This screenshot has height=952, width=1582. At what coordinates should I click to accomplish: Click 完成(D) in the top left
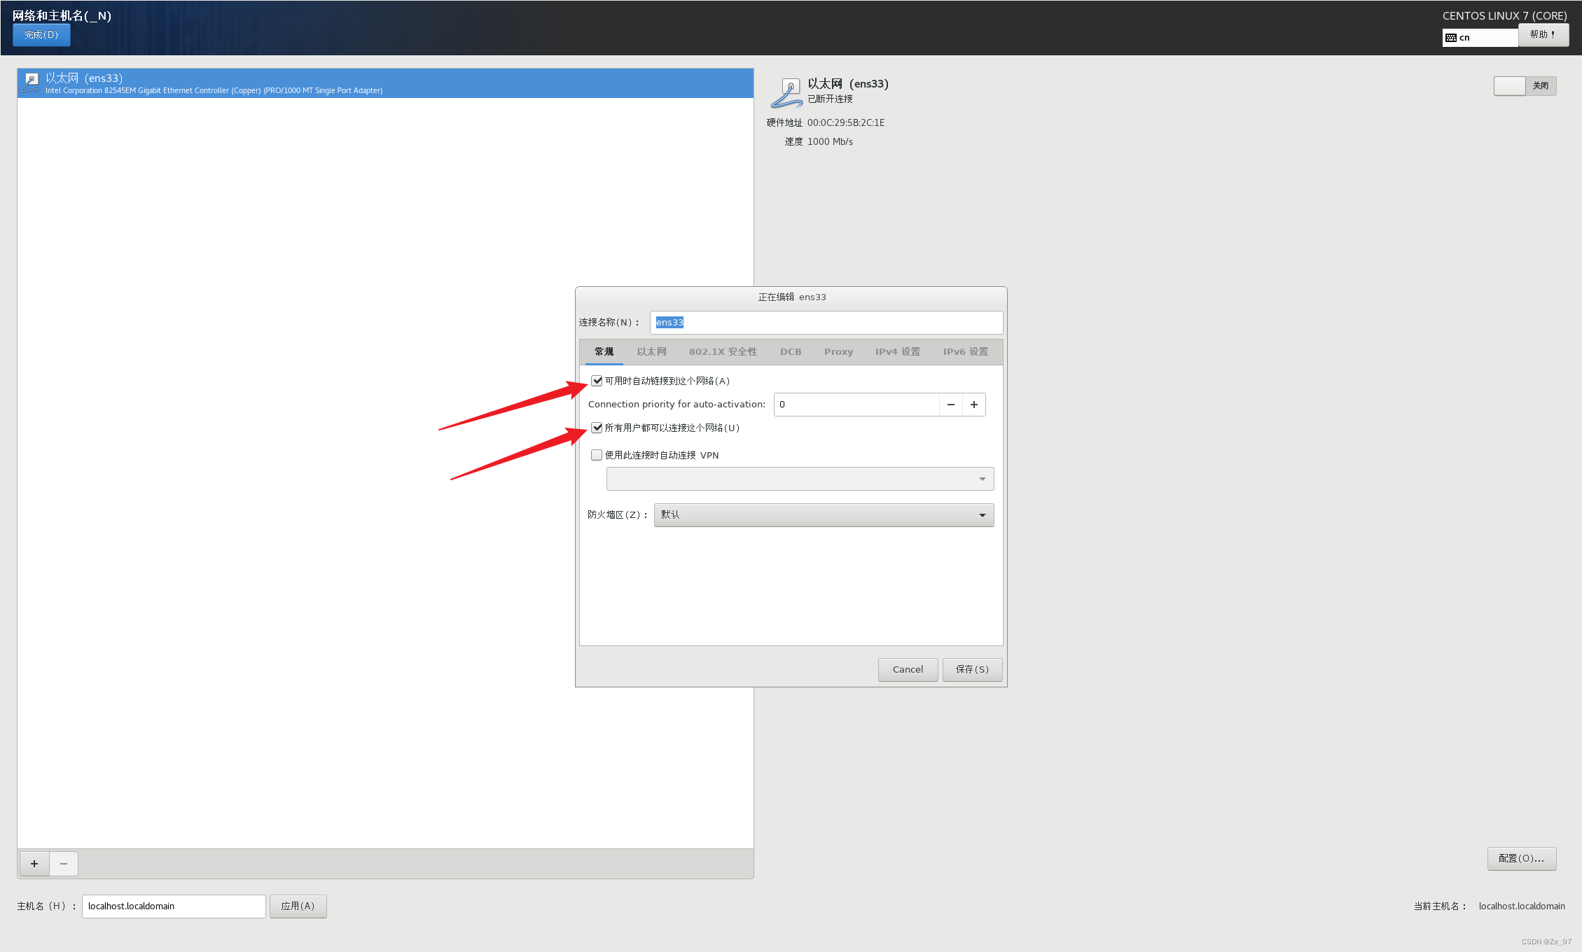click(41, 34)
